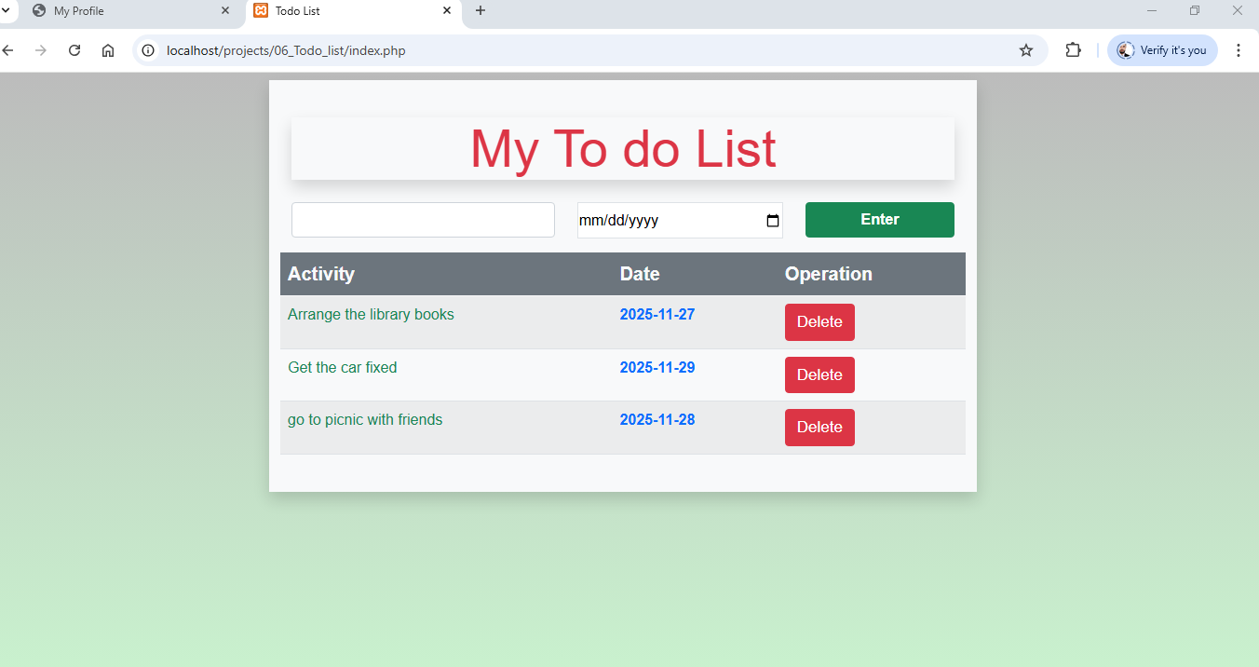The width and height of the screenshot is (1259, 667).
Task: Go to the browser home page
Action: (x=108, y=50)
